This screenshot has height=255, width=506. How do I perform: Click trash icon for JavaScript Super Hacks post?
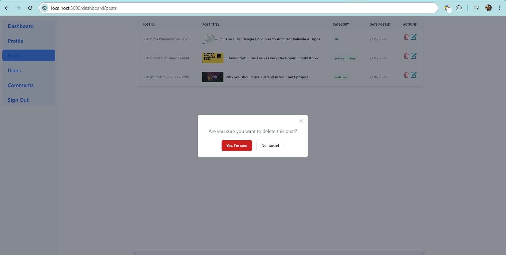point(406,56)
